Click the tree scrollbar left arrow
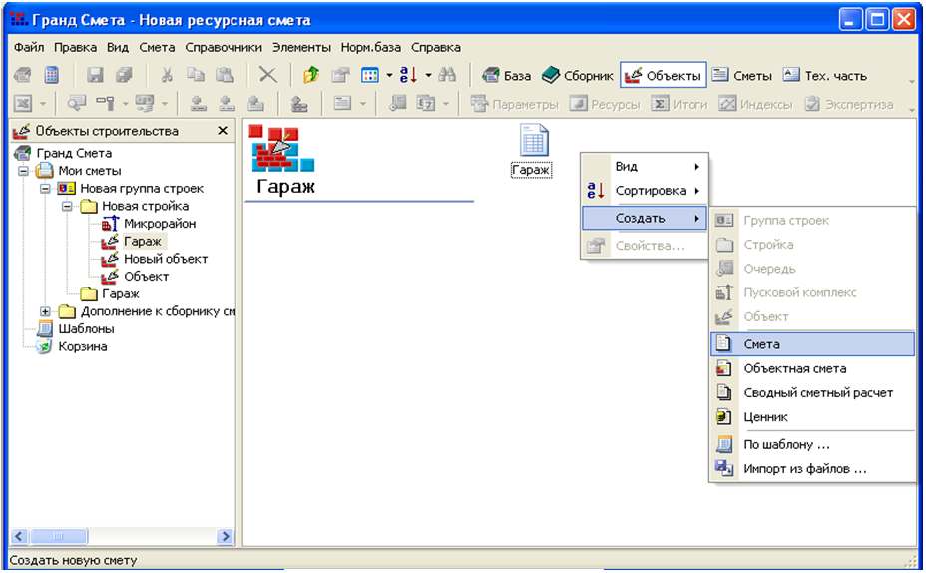Screen dimensions: 926x573 coord(20,536)
